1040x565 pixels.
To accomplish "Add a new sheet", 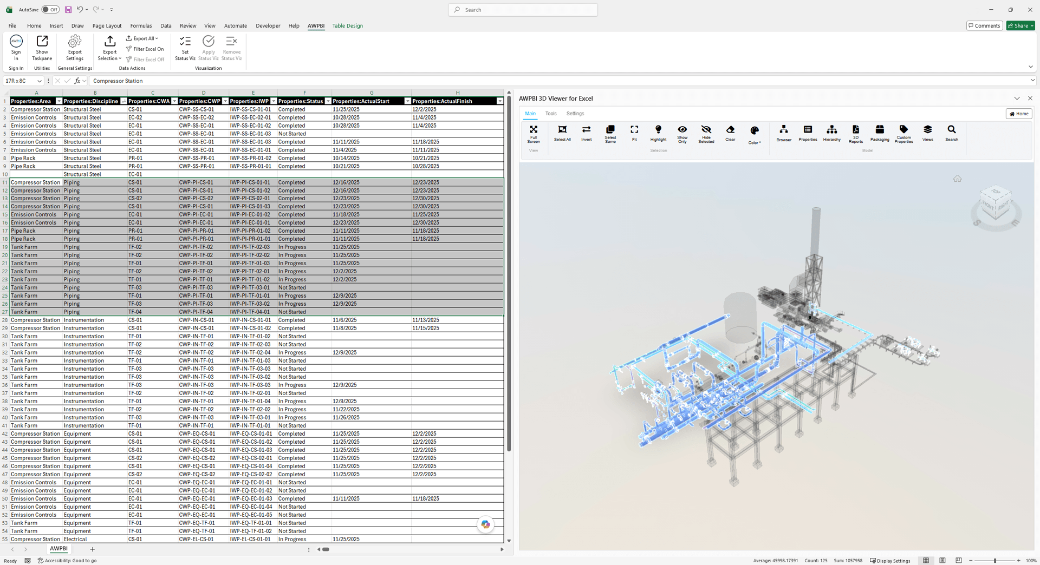I will (x=92, y=549).
